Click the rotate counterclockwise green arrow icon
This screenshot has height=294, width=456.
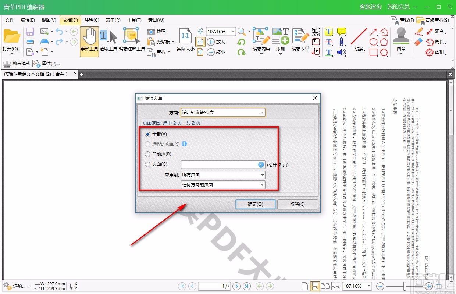point(241,42)
